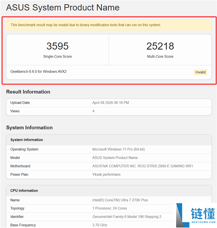Click the 'Model' row label
Viewport: 217px width, 228px height.
coord(15,158)
